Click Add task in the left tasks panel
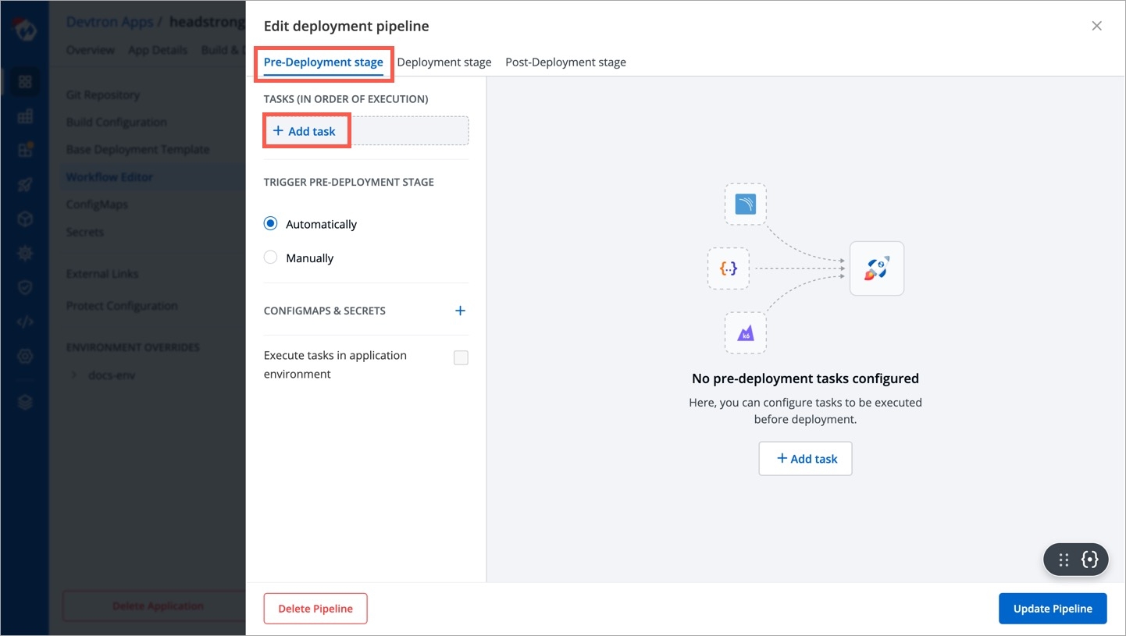Screen dimensions: 1126x636 (x=305, y=131)
